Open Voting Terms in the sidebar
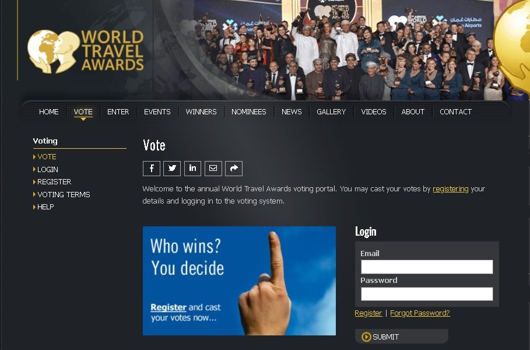Screen dimensions: 530x350 pos(64,194)
